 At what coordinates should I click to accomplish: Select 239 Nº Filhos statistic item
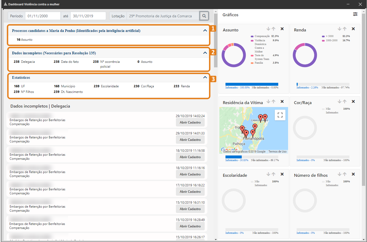coord(24,92)
